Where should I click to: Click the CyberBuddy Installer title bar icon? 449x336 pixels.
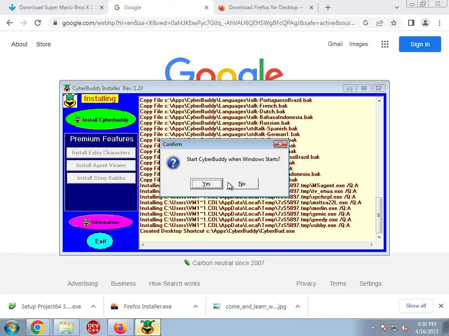coord(67,88)
